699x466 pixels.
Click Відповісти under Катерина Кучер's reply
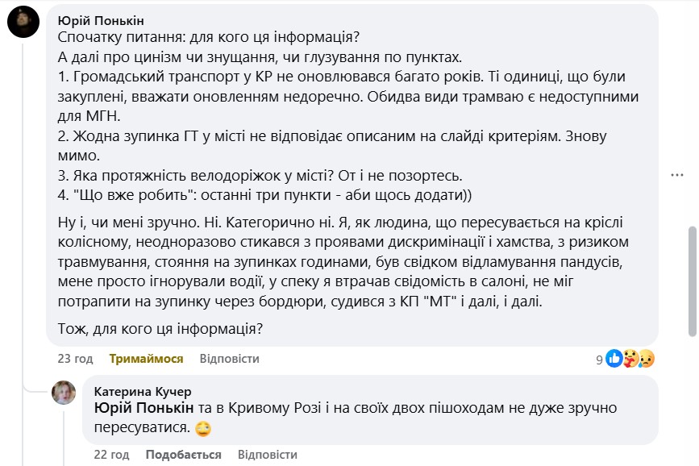[x=267, y=455]
